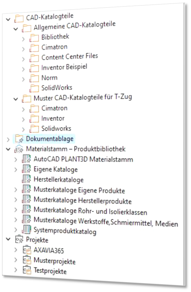
Task: Click the AutoCAD PLANT3D Materialstamm catalog icon
Action: tap(27, 159)
